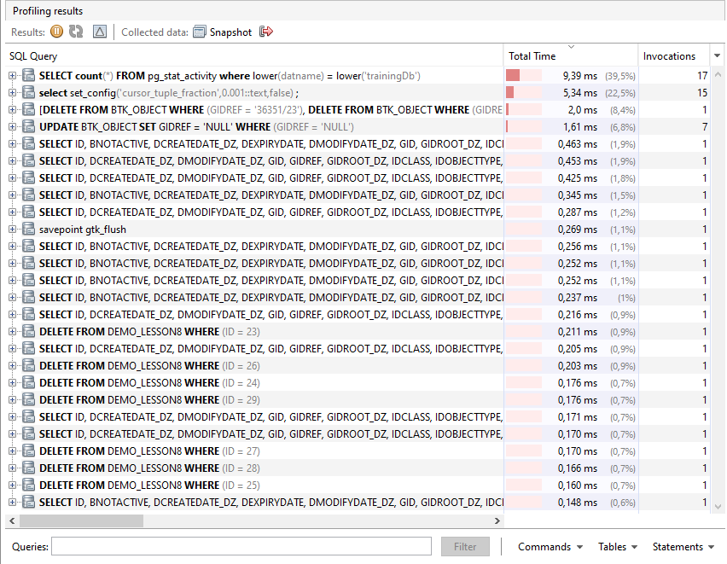Open the Tables dropdown menu
The image size is (727, 564).
coord(618,547)
